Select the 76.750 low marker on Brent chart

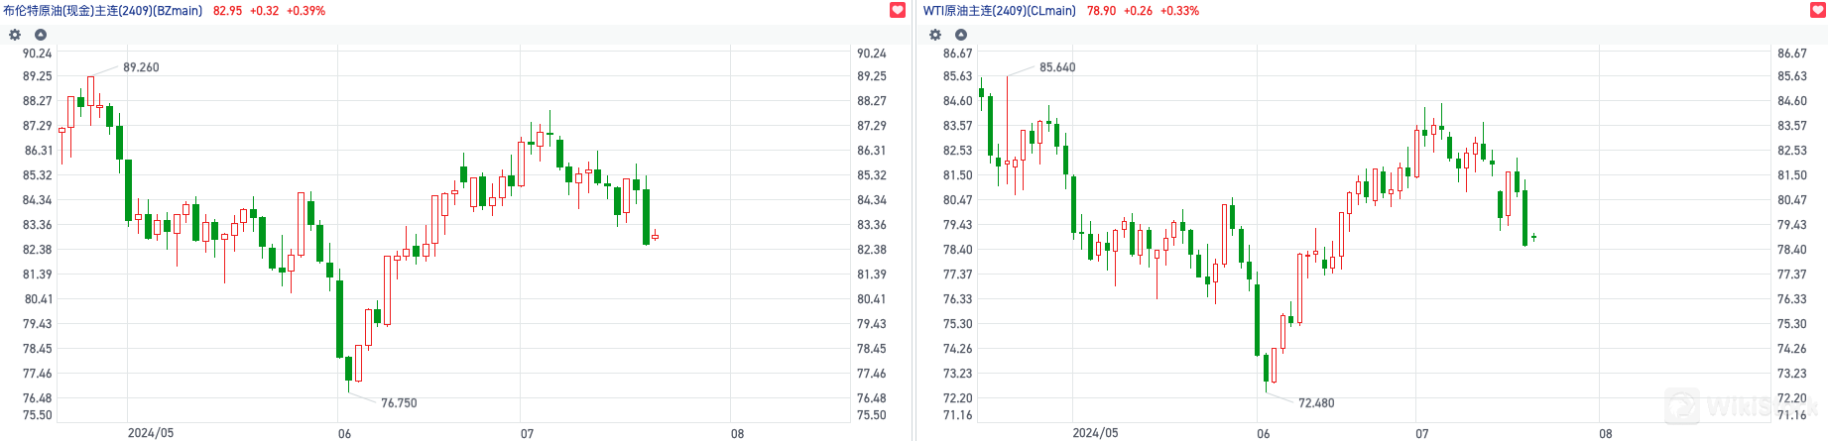coord(399,403)
